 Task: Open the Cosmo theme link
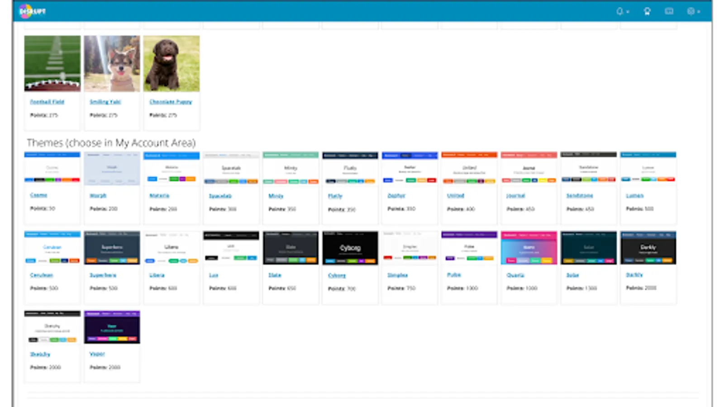pyautogui.click(x=38, y=195)
